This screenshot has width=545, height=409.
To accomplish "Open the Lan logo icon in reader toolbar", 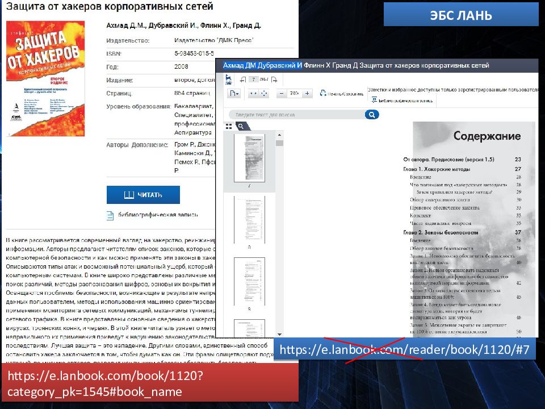I will click(x=228, y=80).
